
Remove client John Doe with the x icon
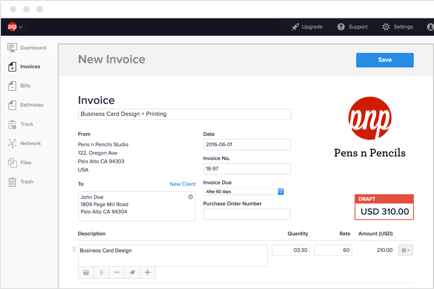(x=191, y=197)
